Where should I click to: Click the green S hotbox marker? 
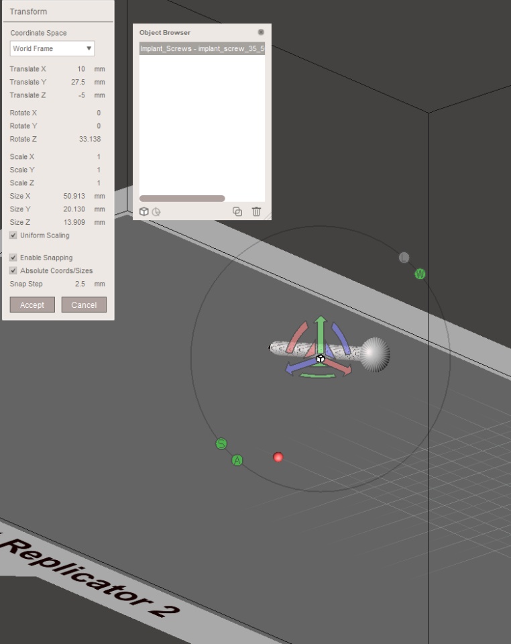click(221, 443)
